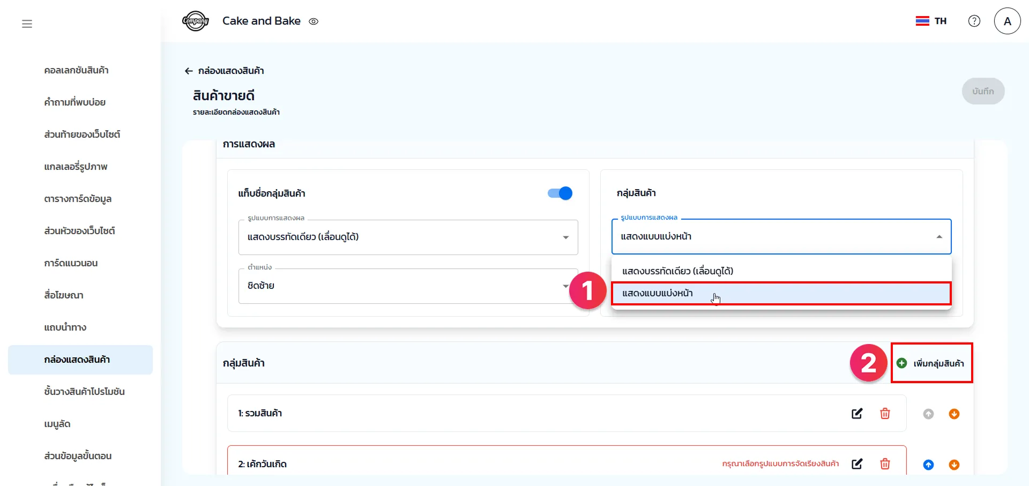Open the help question mark icon
The image size is (1029, 486).
coord(974,21)
